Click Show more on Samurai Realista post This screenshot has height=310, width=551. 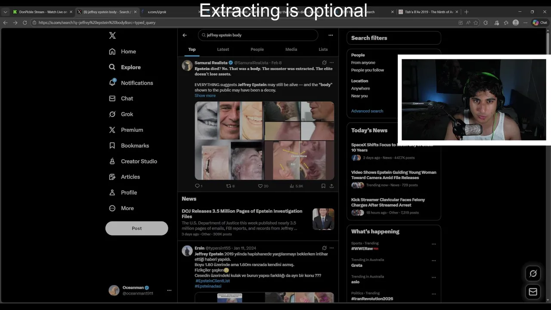pos(205,96)
